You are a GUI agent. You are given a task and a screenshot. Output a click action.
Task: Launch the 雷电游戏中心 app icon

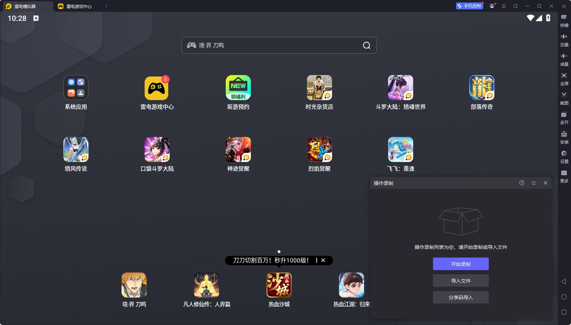[x=157, y=88]
